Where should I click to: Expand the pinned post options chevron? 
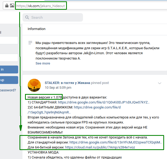[x=159, y=83]
